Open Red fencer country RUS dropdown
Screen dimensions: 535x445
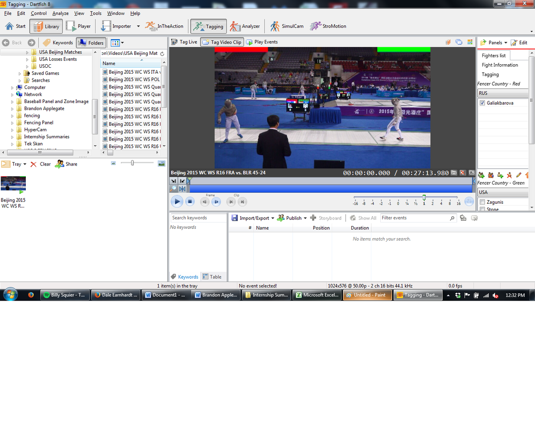tap(503, 93)
